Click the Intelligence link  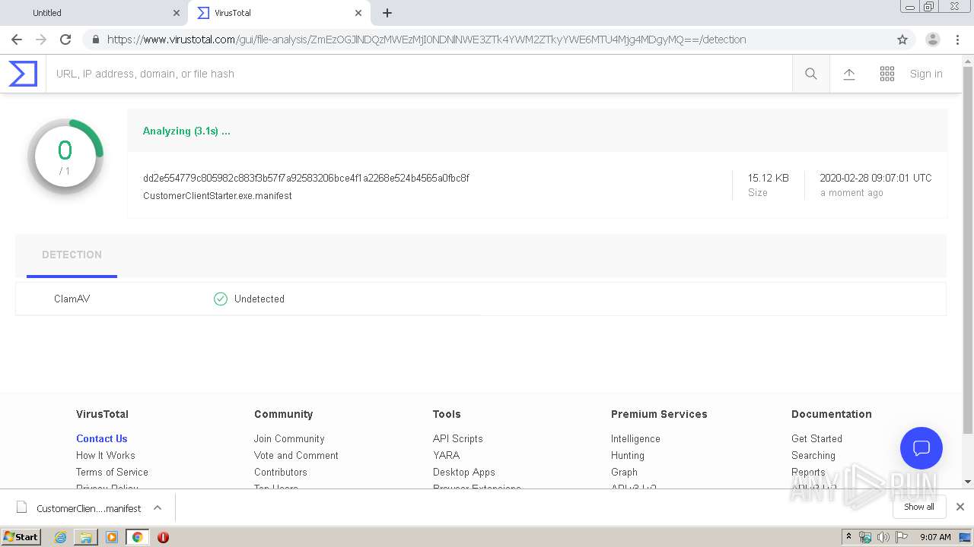(635, 439)
